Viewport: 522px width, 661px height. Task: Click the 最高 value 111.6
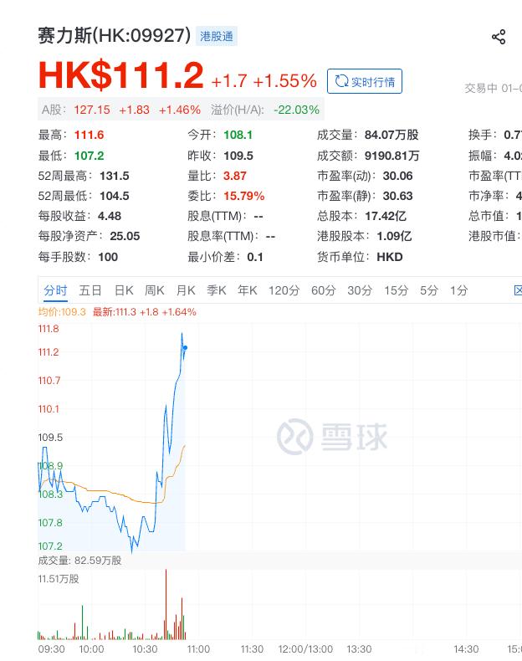pyautogui.click(x=89, y=135)
